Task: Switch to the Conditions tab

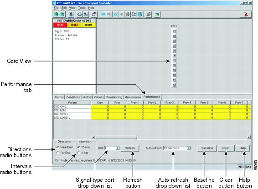Action: [x=73, y=97]
